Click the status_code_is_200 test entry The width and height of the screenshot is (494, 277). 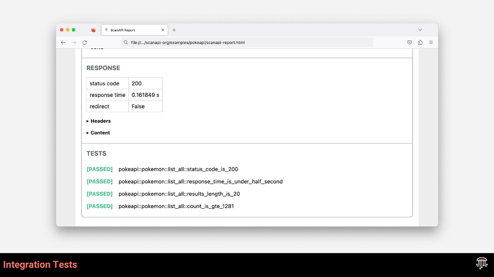click(178, 169)
